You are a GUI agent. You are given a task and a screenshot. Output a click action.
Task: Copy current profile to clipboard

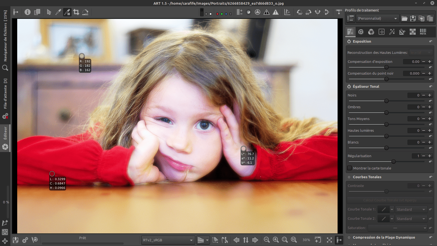point(421,18)
